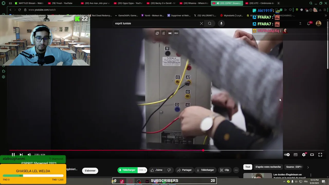Click overlay skip-next icon atop video

point(170,33)
